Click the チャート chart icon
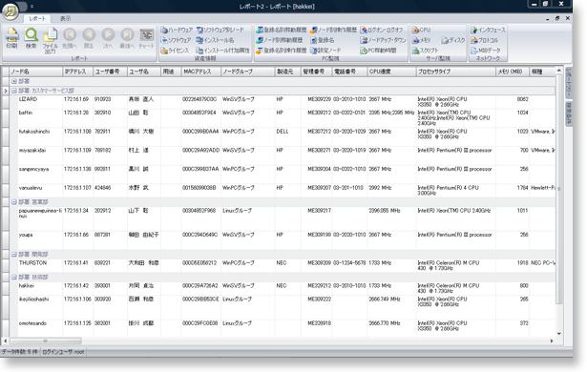 pos(146,38)
